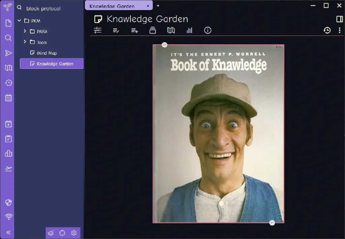
Task: Toggle the right pane panel icon
Action: pos(340,19)
